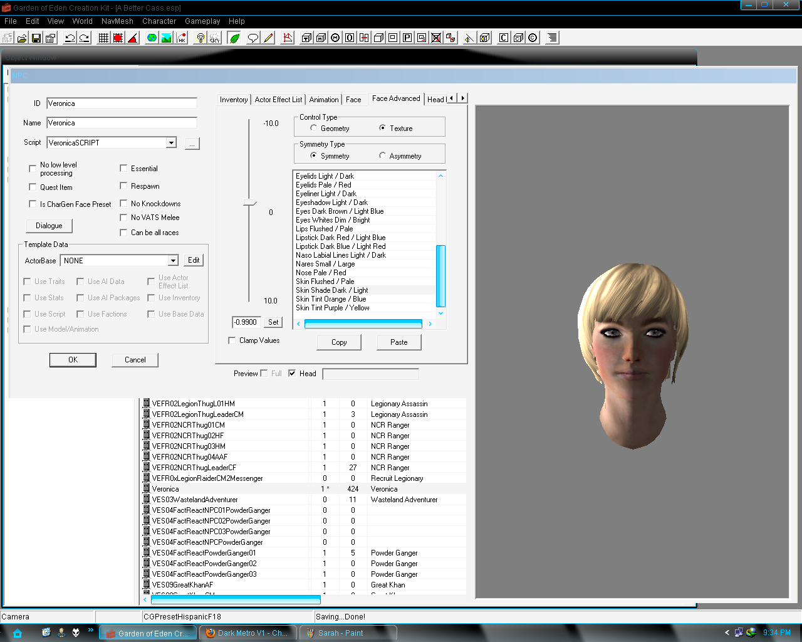Click the OK button
This screenshot has width=802, height=642.
[x=73, y=360]
